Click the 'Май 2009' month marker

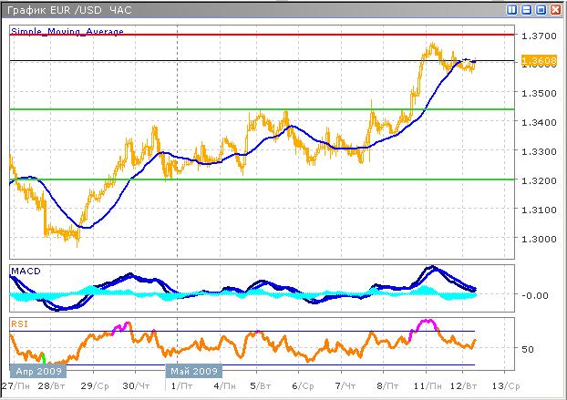coord(193,371)
